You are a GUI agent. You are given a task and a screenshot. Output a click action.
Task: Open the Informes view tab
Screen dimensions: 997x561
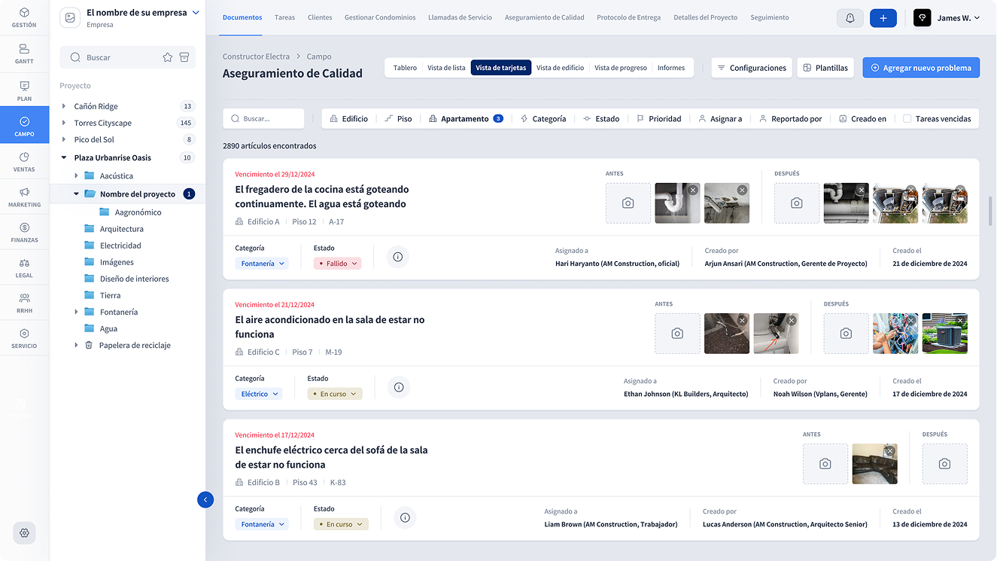(671, 68)
